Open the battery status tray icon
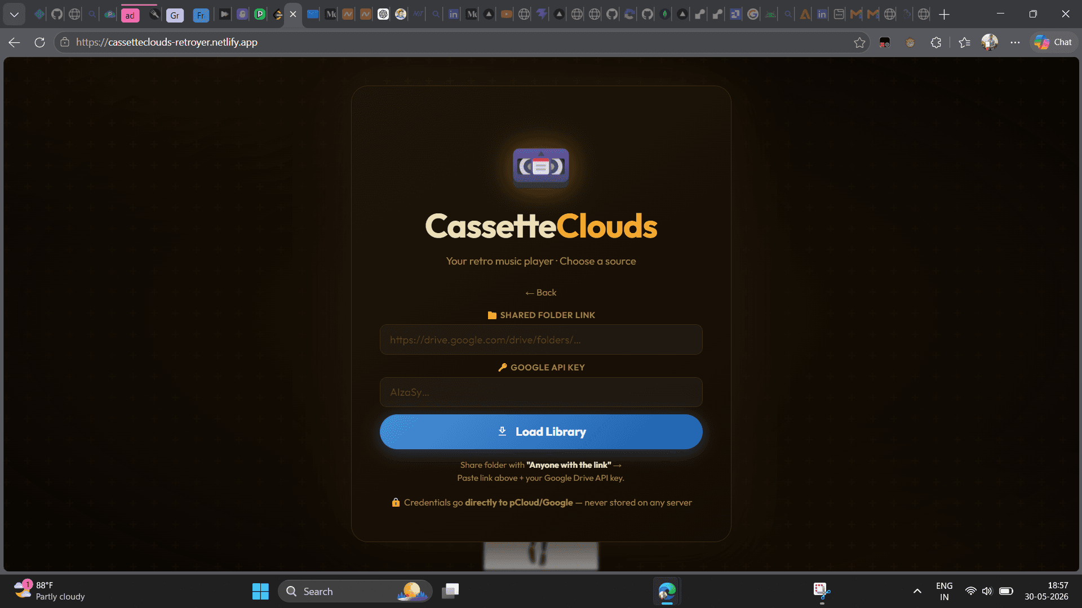This screenshot has height=608, width=1082. 1006,591
